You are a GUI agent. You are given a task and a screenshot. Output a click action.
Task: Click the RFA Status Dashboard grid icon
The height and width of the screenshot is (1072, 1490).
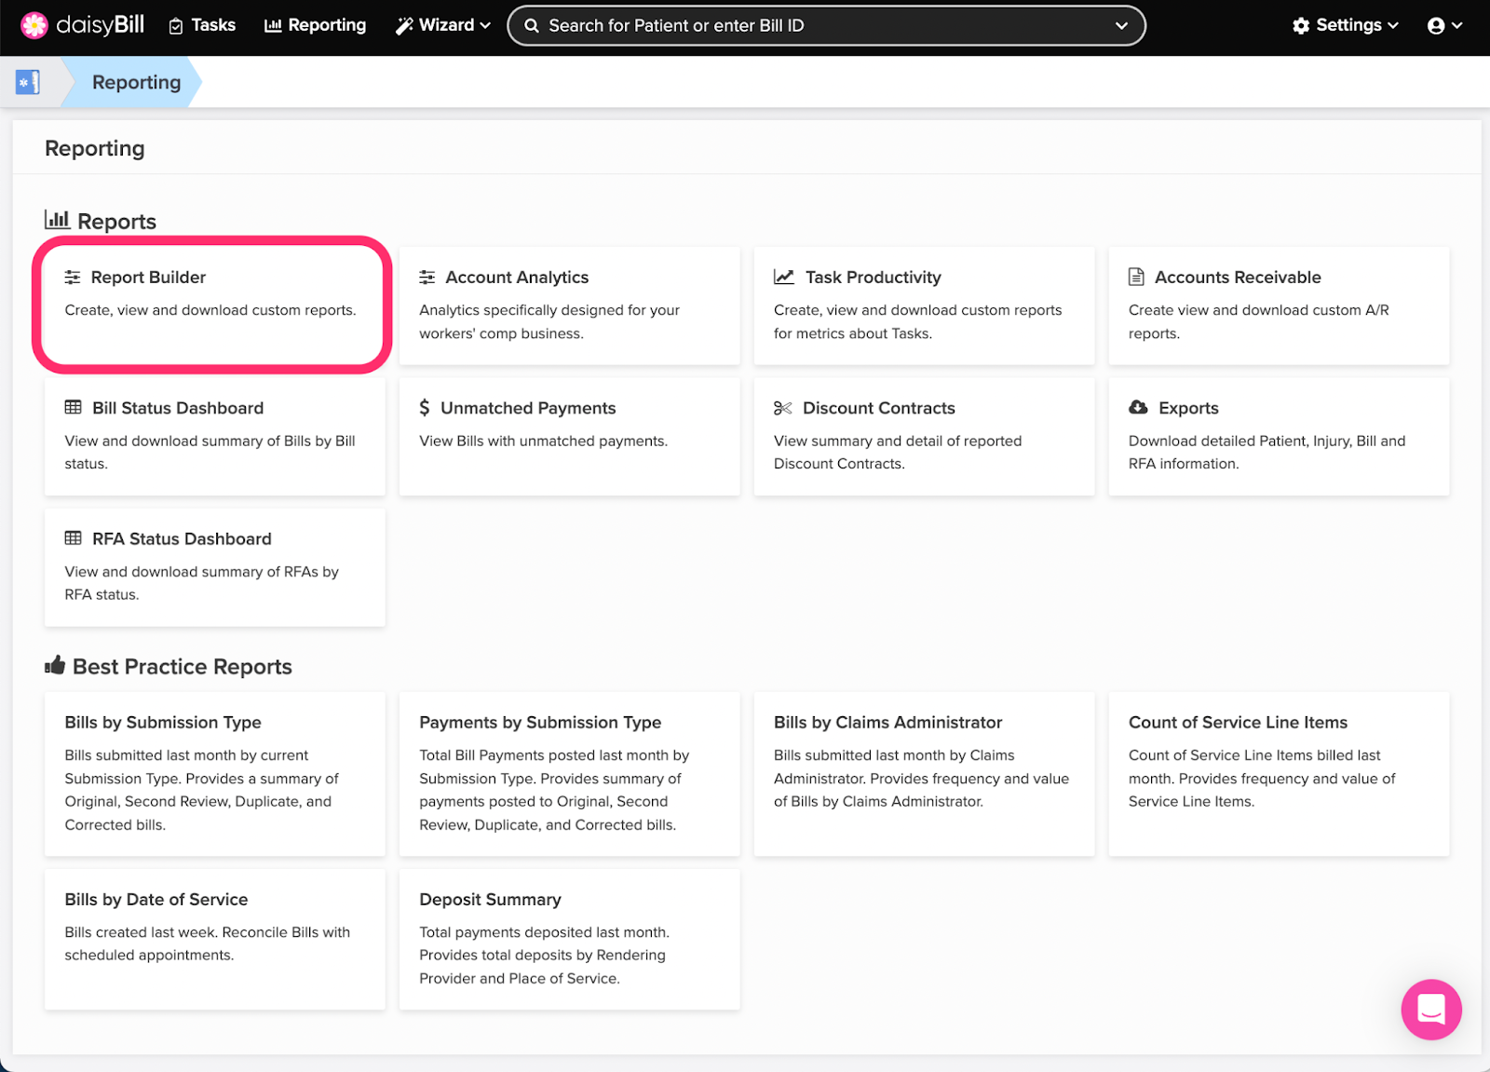73,537
